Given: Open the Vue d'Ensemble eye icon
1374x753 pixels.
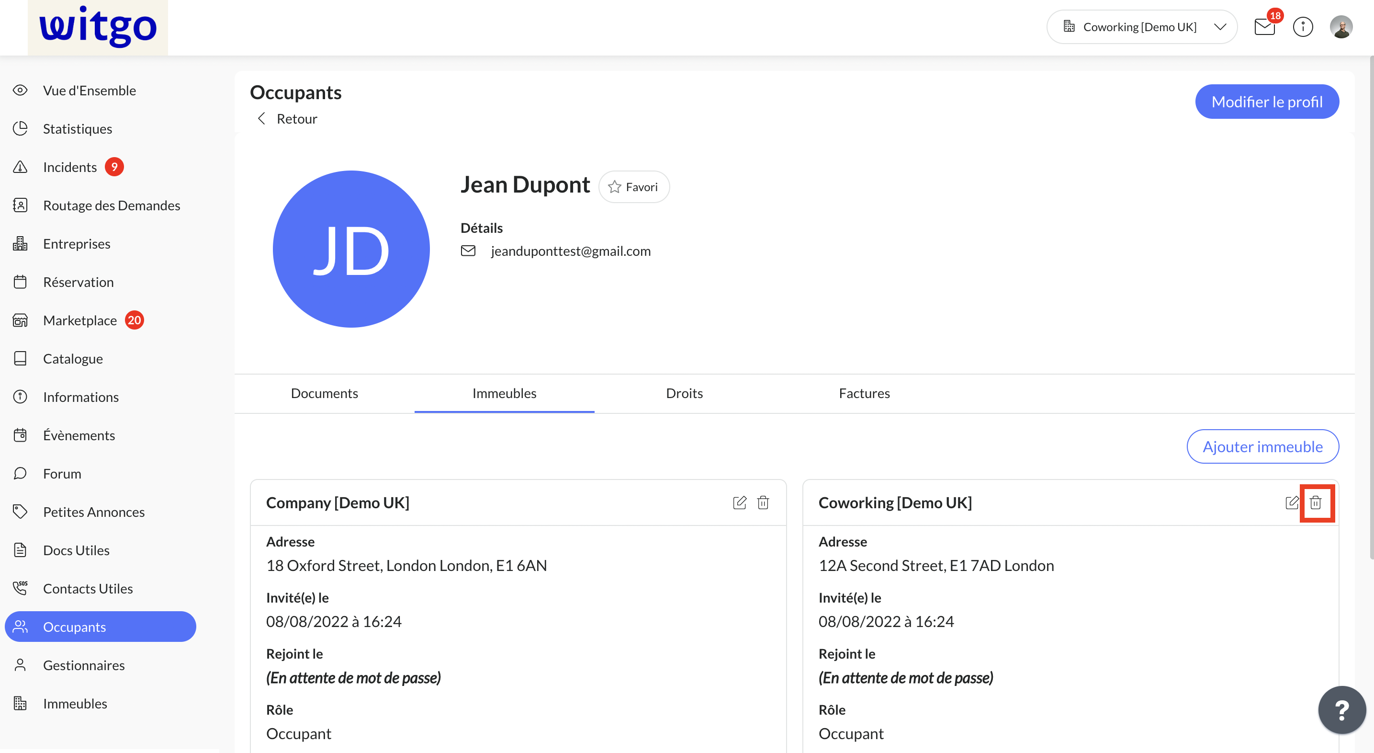Looking at the screenshot, I should pos(20,90).
